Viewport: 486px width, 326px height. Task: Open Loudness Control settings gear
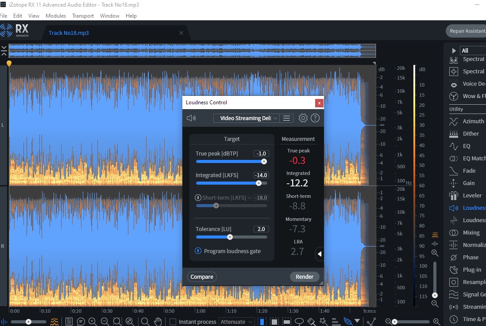[x=303, y=118]
